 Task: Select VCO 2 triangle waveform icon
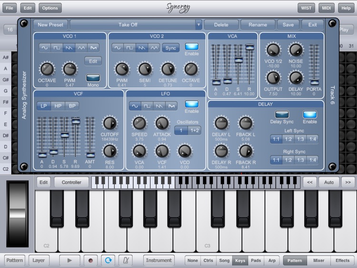click(154, 48)
